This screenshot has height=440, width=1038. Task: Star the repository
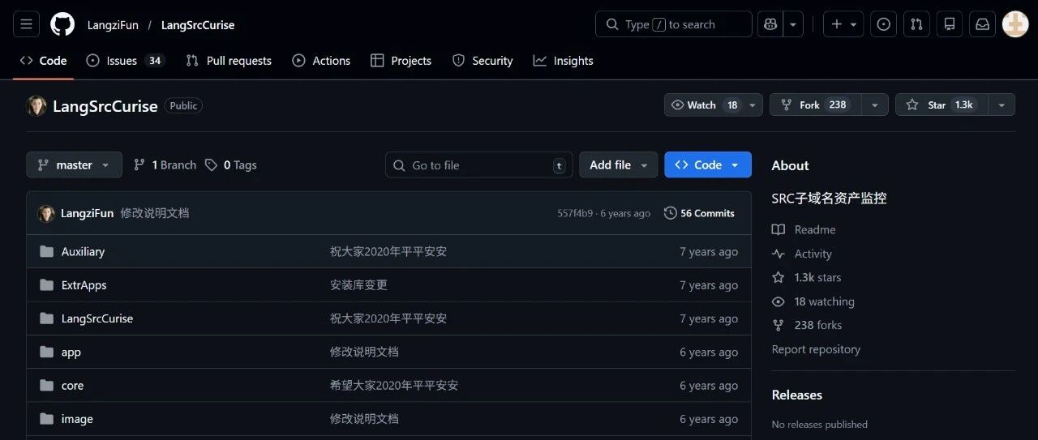(941, 105)
